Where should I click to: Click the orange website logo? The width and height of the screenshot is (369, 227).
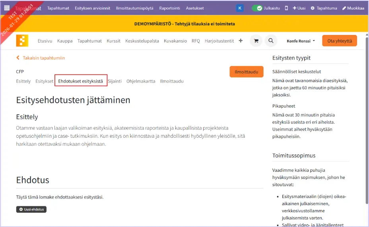click(22, 41)
